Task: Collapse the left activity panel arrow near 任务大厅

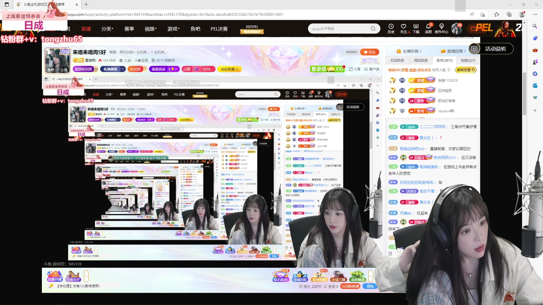Action: [86, 276]
